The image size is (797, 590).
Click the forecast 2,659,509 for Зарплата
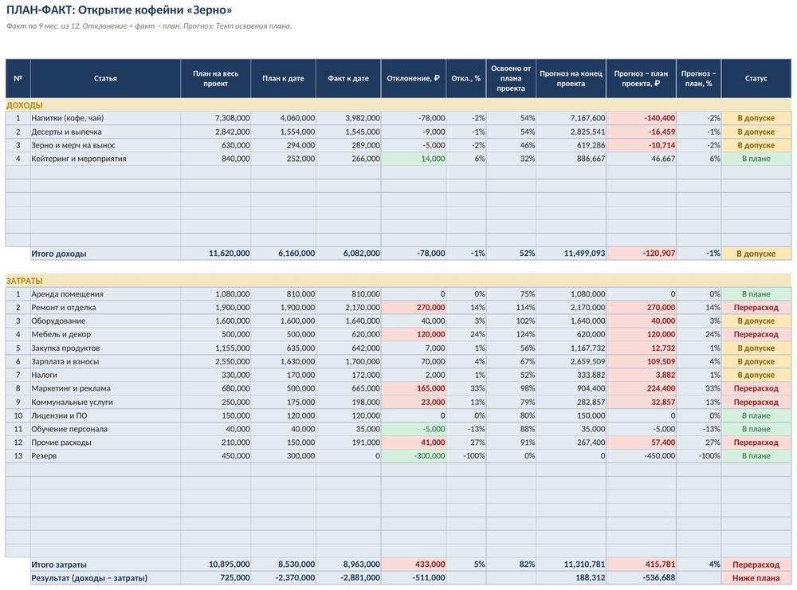[x=571, y=362]
